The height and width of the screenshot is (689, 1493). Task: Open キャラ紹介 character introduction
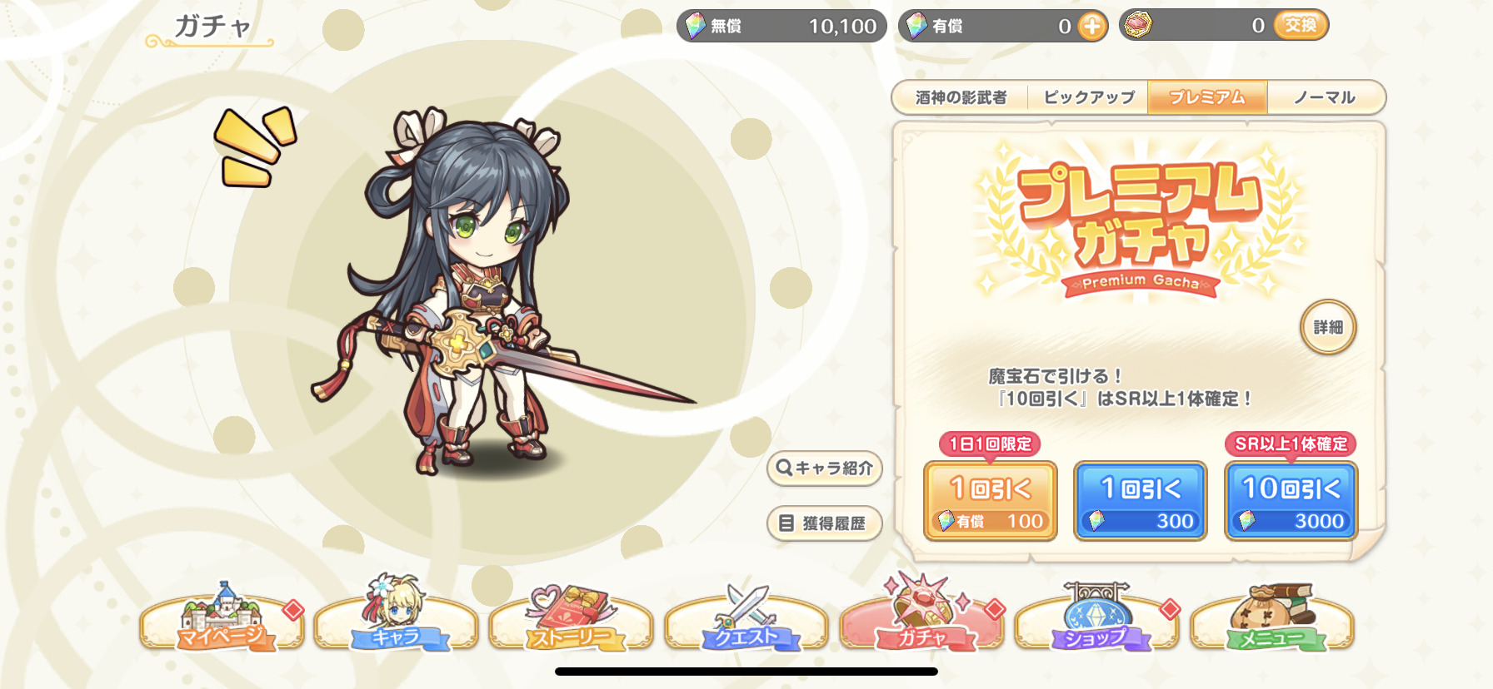[x=824, y=468]
